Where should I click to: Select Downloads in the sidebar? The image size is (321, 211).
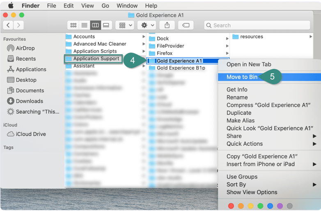(25, 101)
